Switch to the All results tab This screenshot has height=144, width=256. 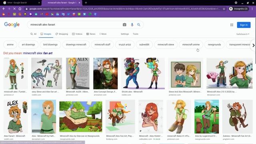(x=33, y=34)
